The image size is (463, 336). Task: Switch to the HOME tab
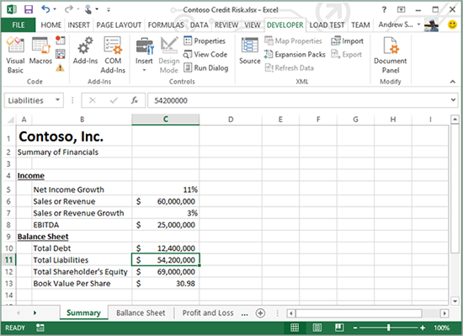point(51,25)
